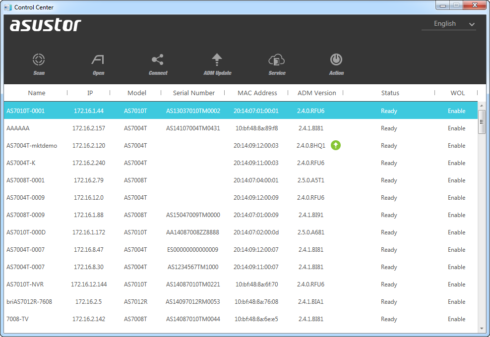490x337 pixels.
Task: Select device AS7010T-000D
Action: (x=241, y=232)
